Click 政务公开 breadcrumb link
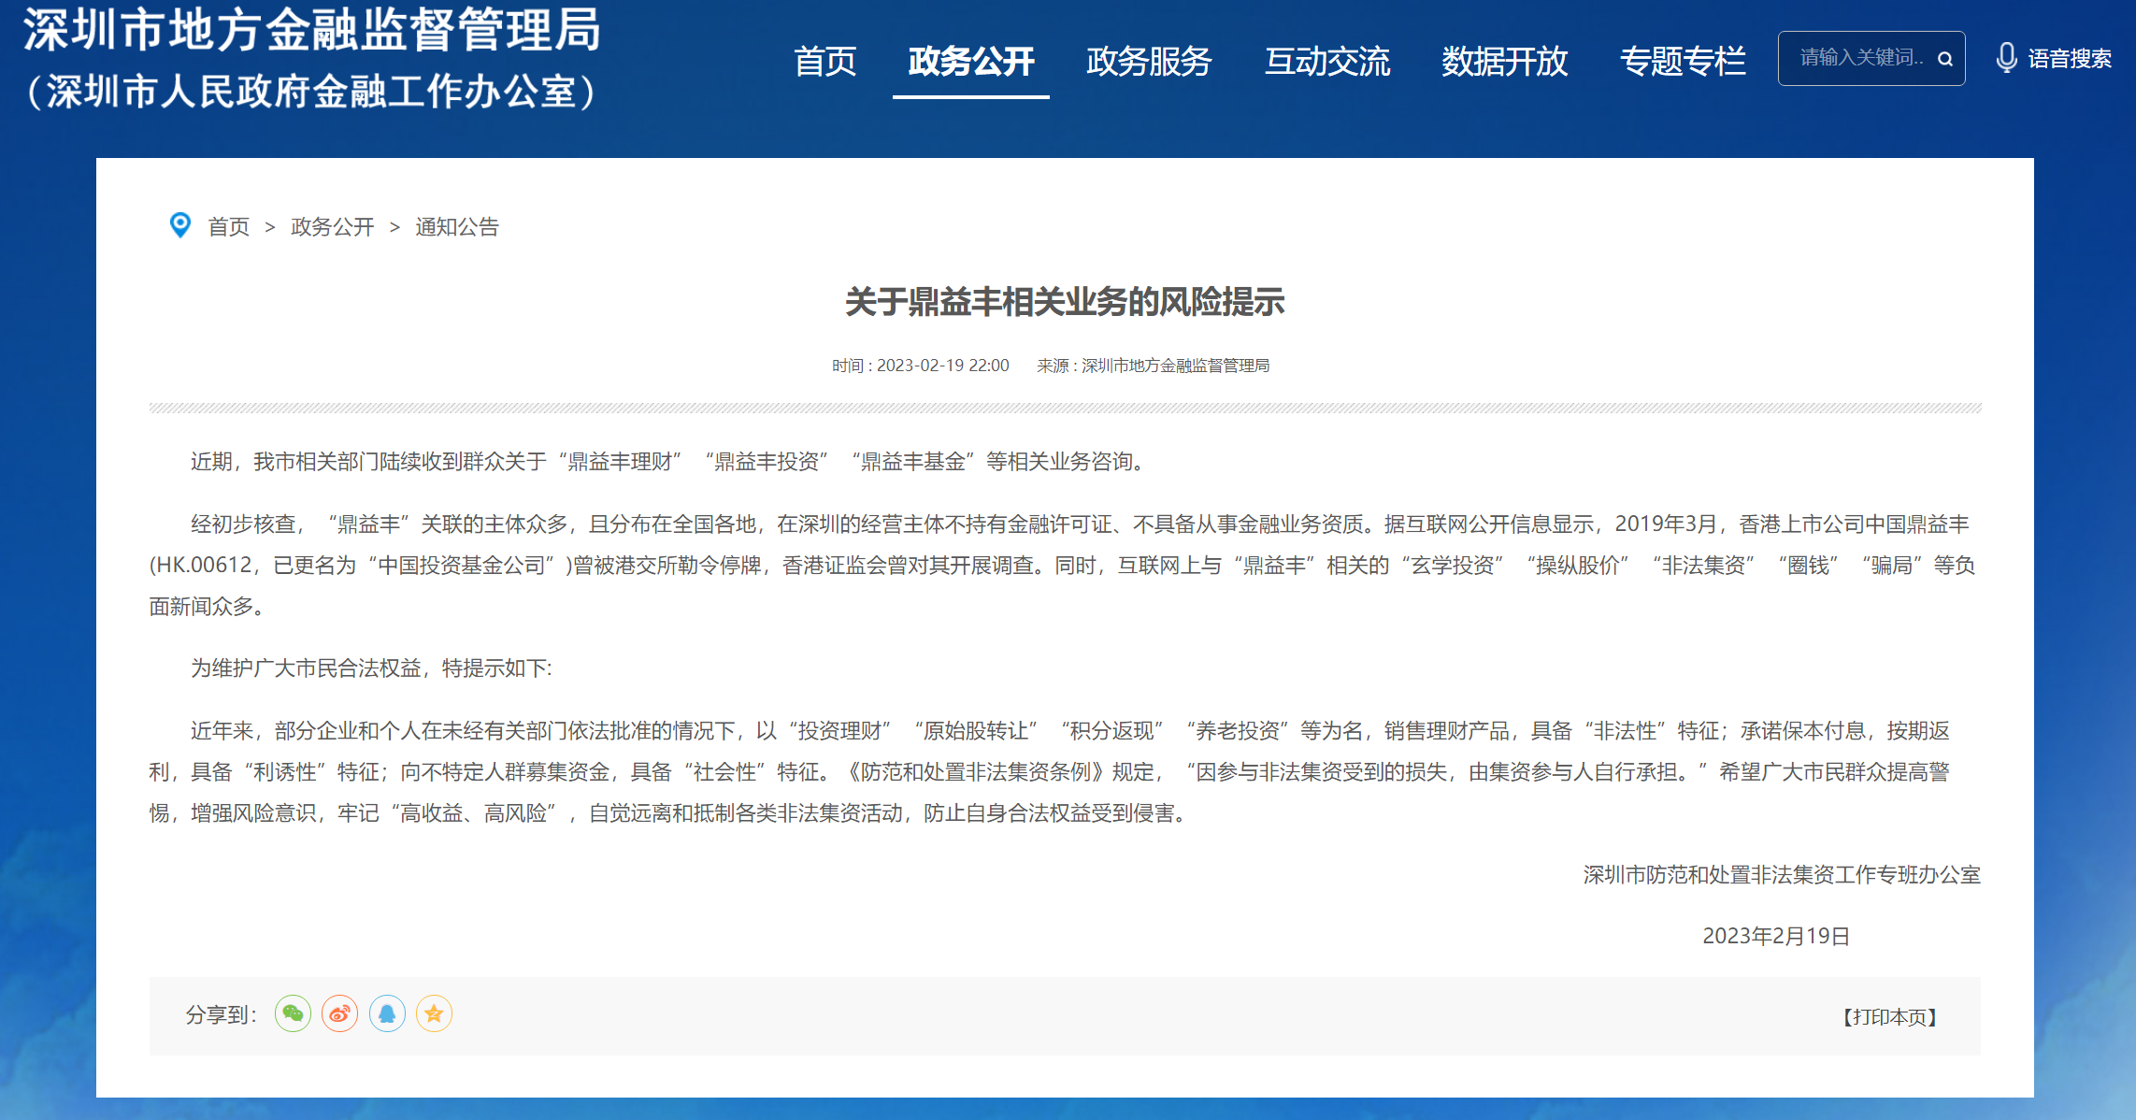Image resolution: width=2136 pixels, height=1120 pixels. click(332, 227)
